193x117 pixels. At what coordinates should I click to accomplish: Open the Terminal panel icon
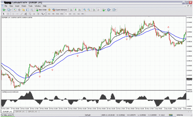tap(27, 10)
